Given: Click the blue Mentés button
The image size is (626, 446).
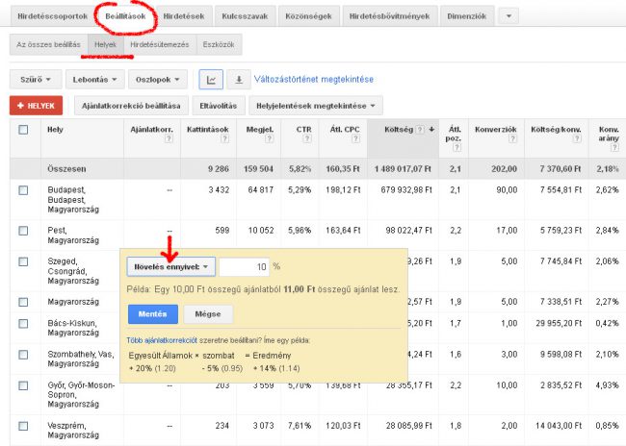Looking at the screenshot, I should tap(153, 314).
